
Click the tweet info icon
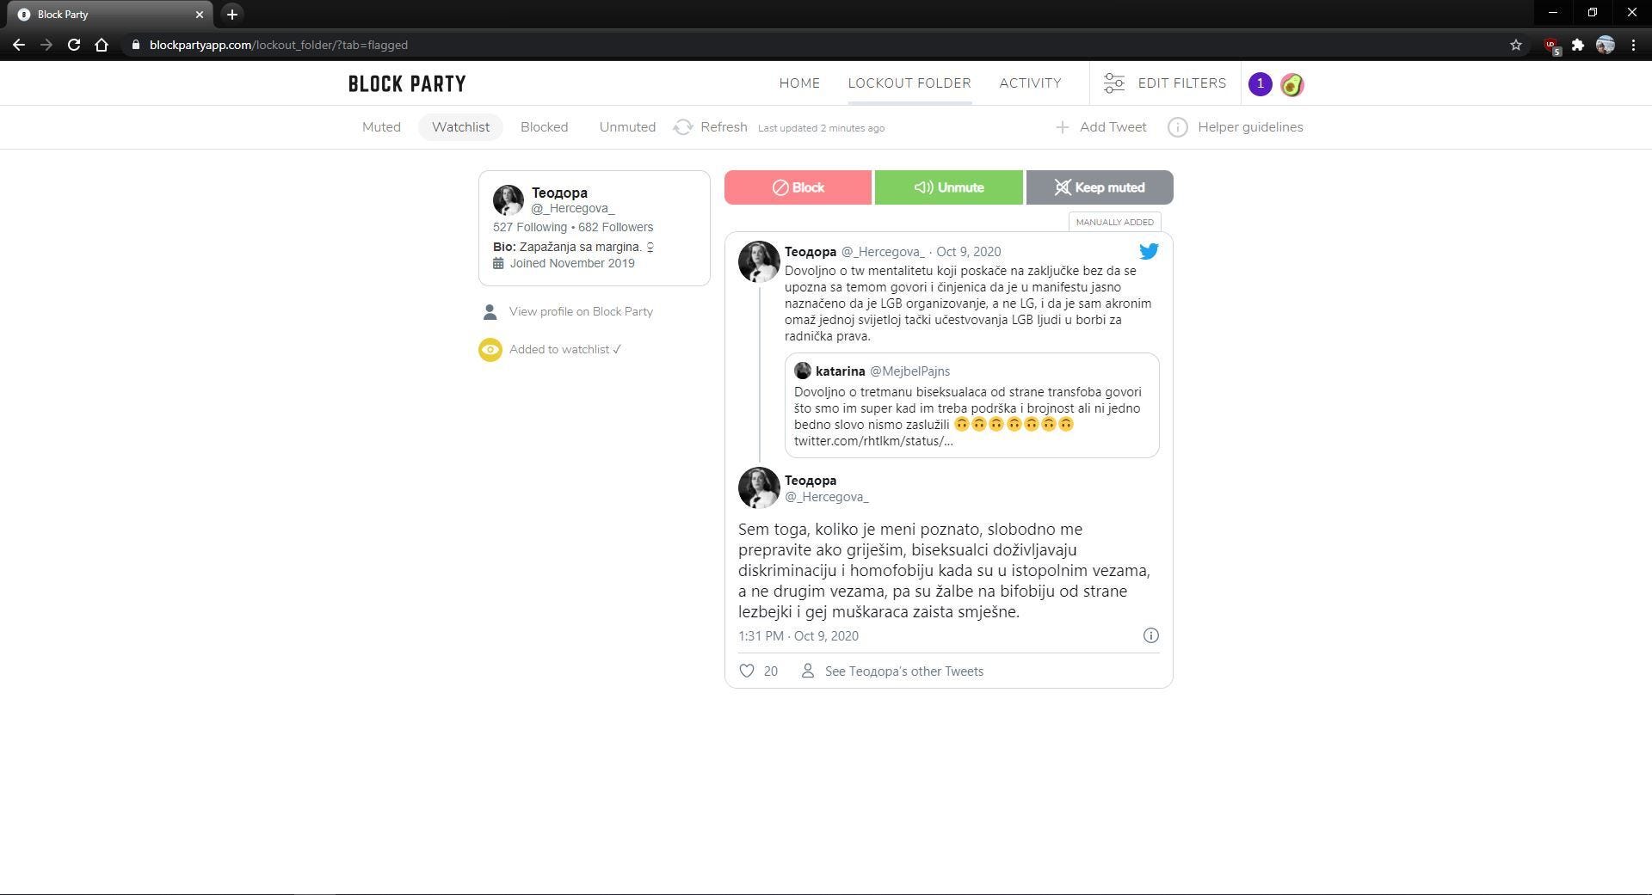1150,635
